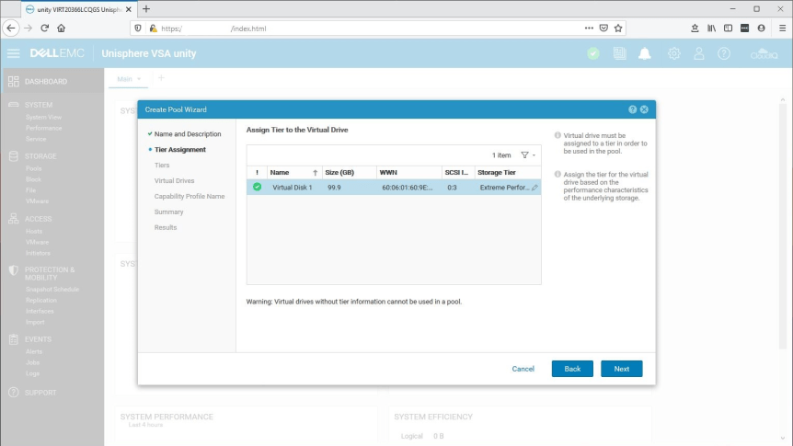Go to Name and Description step
793x446 pixels.
(x=188, y=134)
